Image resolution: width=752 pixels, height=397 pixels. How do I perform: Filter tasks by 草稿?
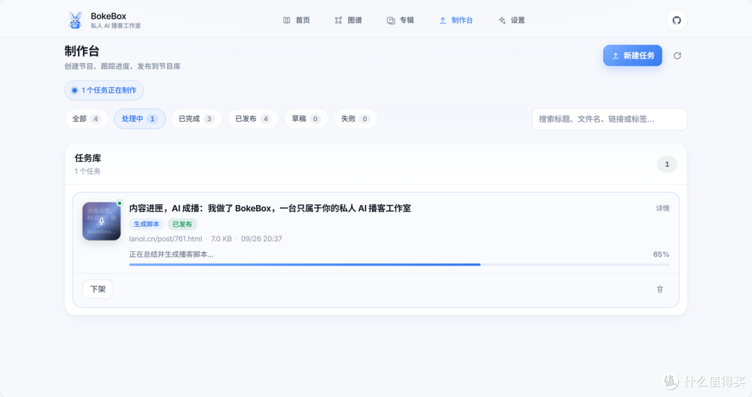point(306,119)
